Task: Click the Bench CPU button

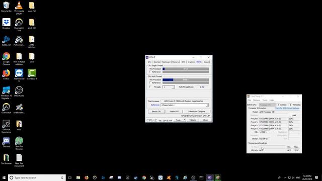Action: point(156,112)
